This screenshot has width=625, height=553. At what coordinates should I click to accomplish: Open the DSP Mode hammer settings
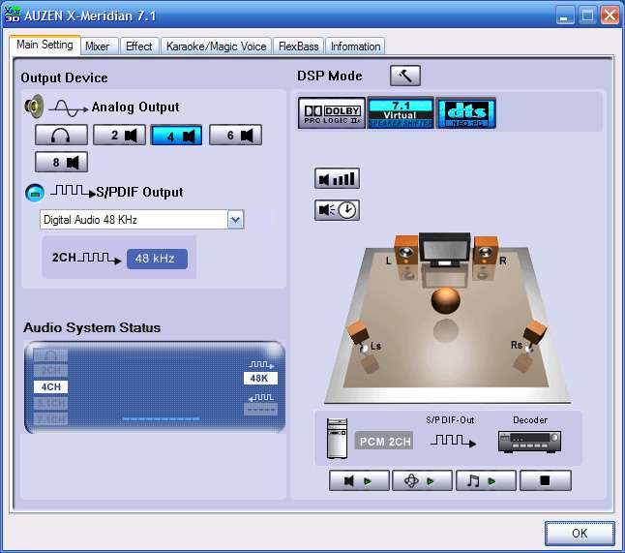(x=405, y=76)
